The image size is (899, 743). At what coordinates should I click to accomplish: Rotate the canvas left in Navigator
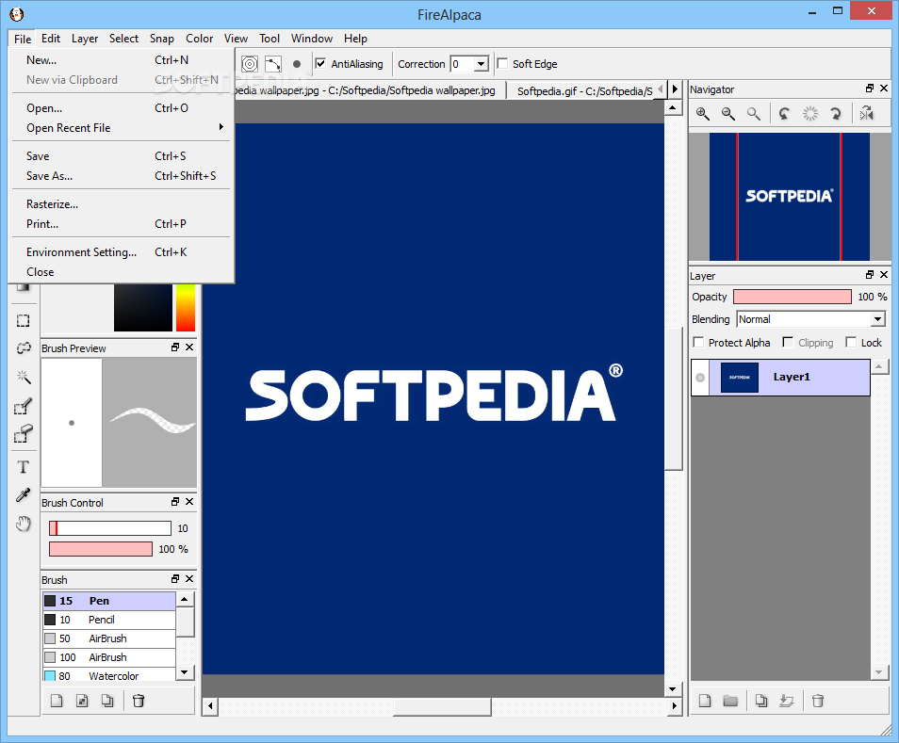(784, 114)
